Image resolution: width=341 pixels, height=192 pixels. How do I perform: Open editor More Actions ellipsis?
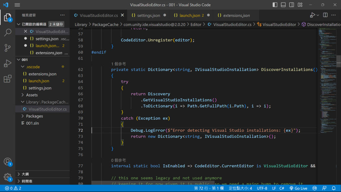tap(333, 15)
